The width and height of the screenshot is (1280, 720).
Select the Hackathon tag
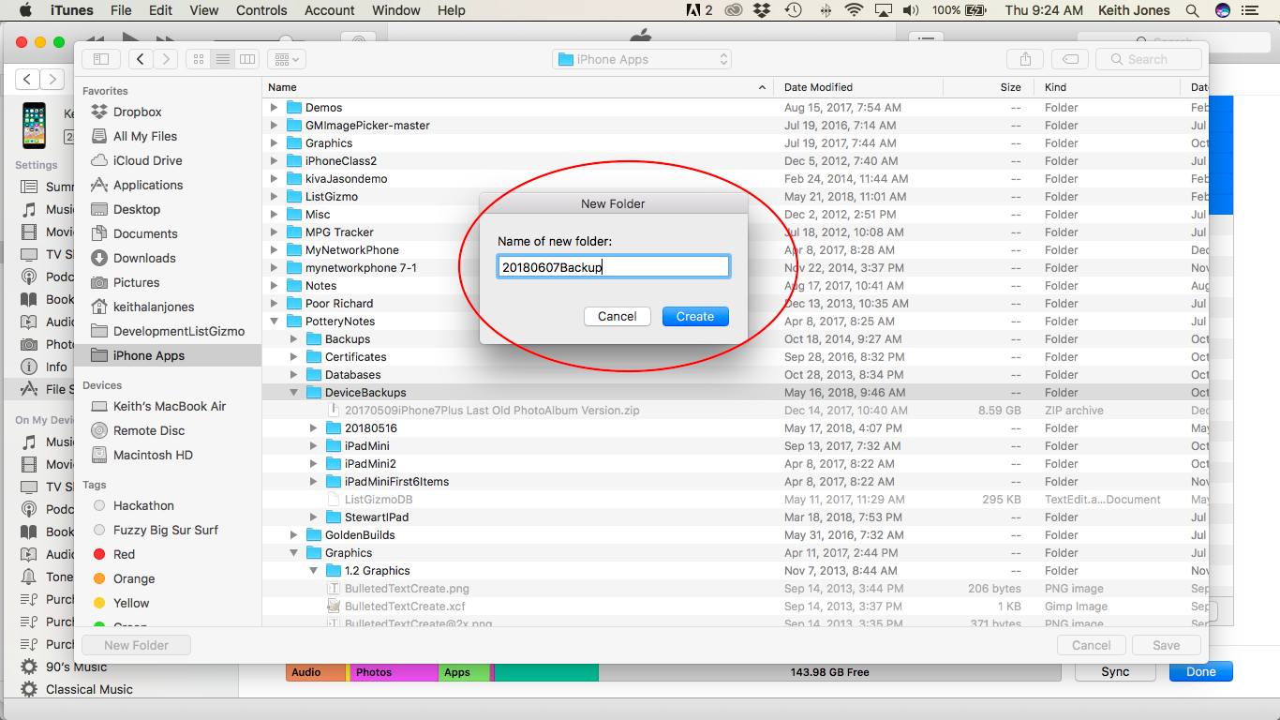[x=143, y=505]
